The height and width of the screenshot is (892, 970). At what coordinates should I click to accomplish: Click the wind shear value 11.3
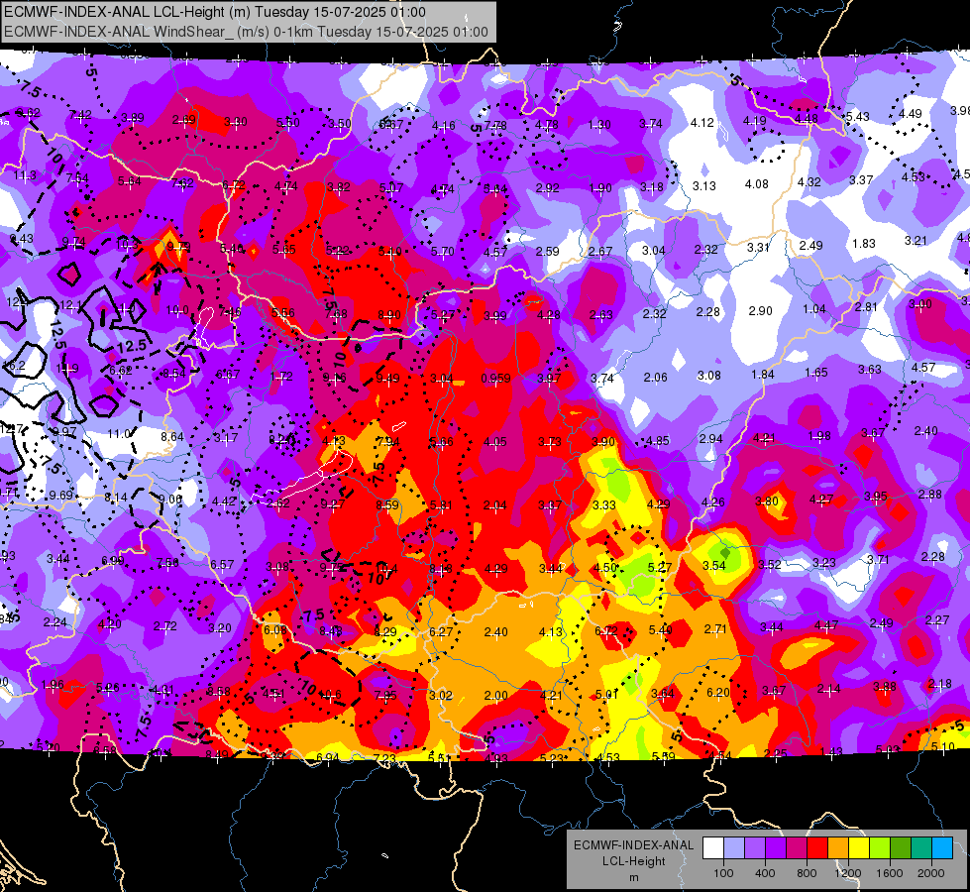click(x=25, y=175)
